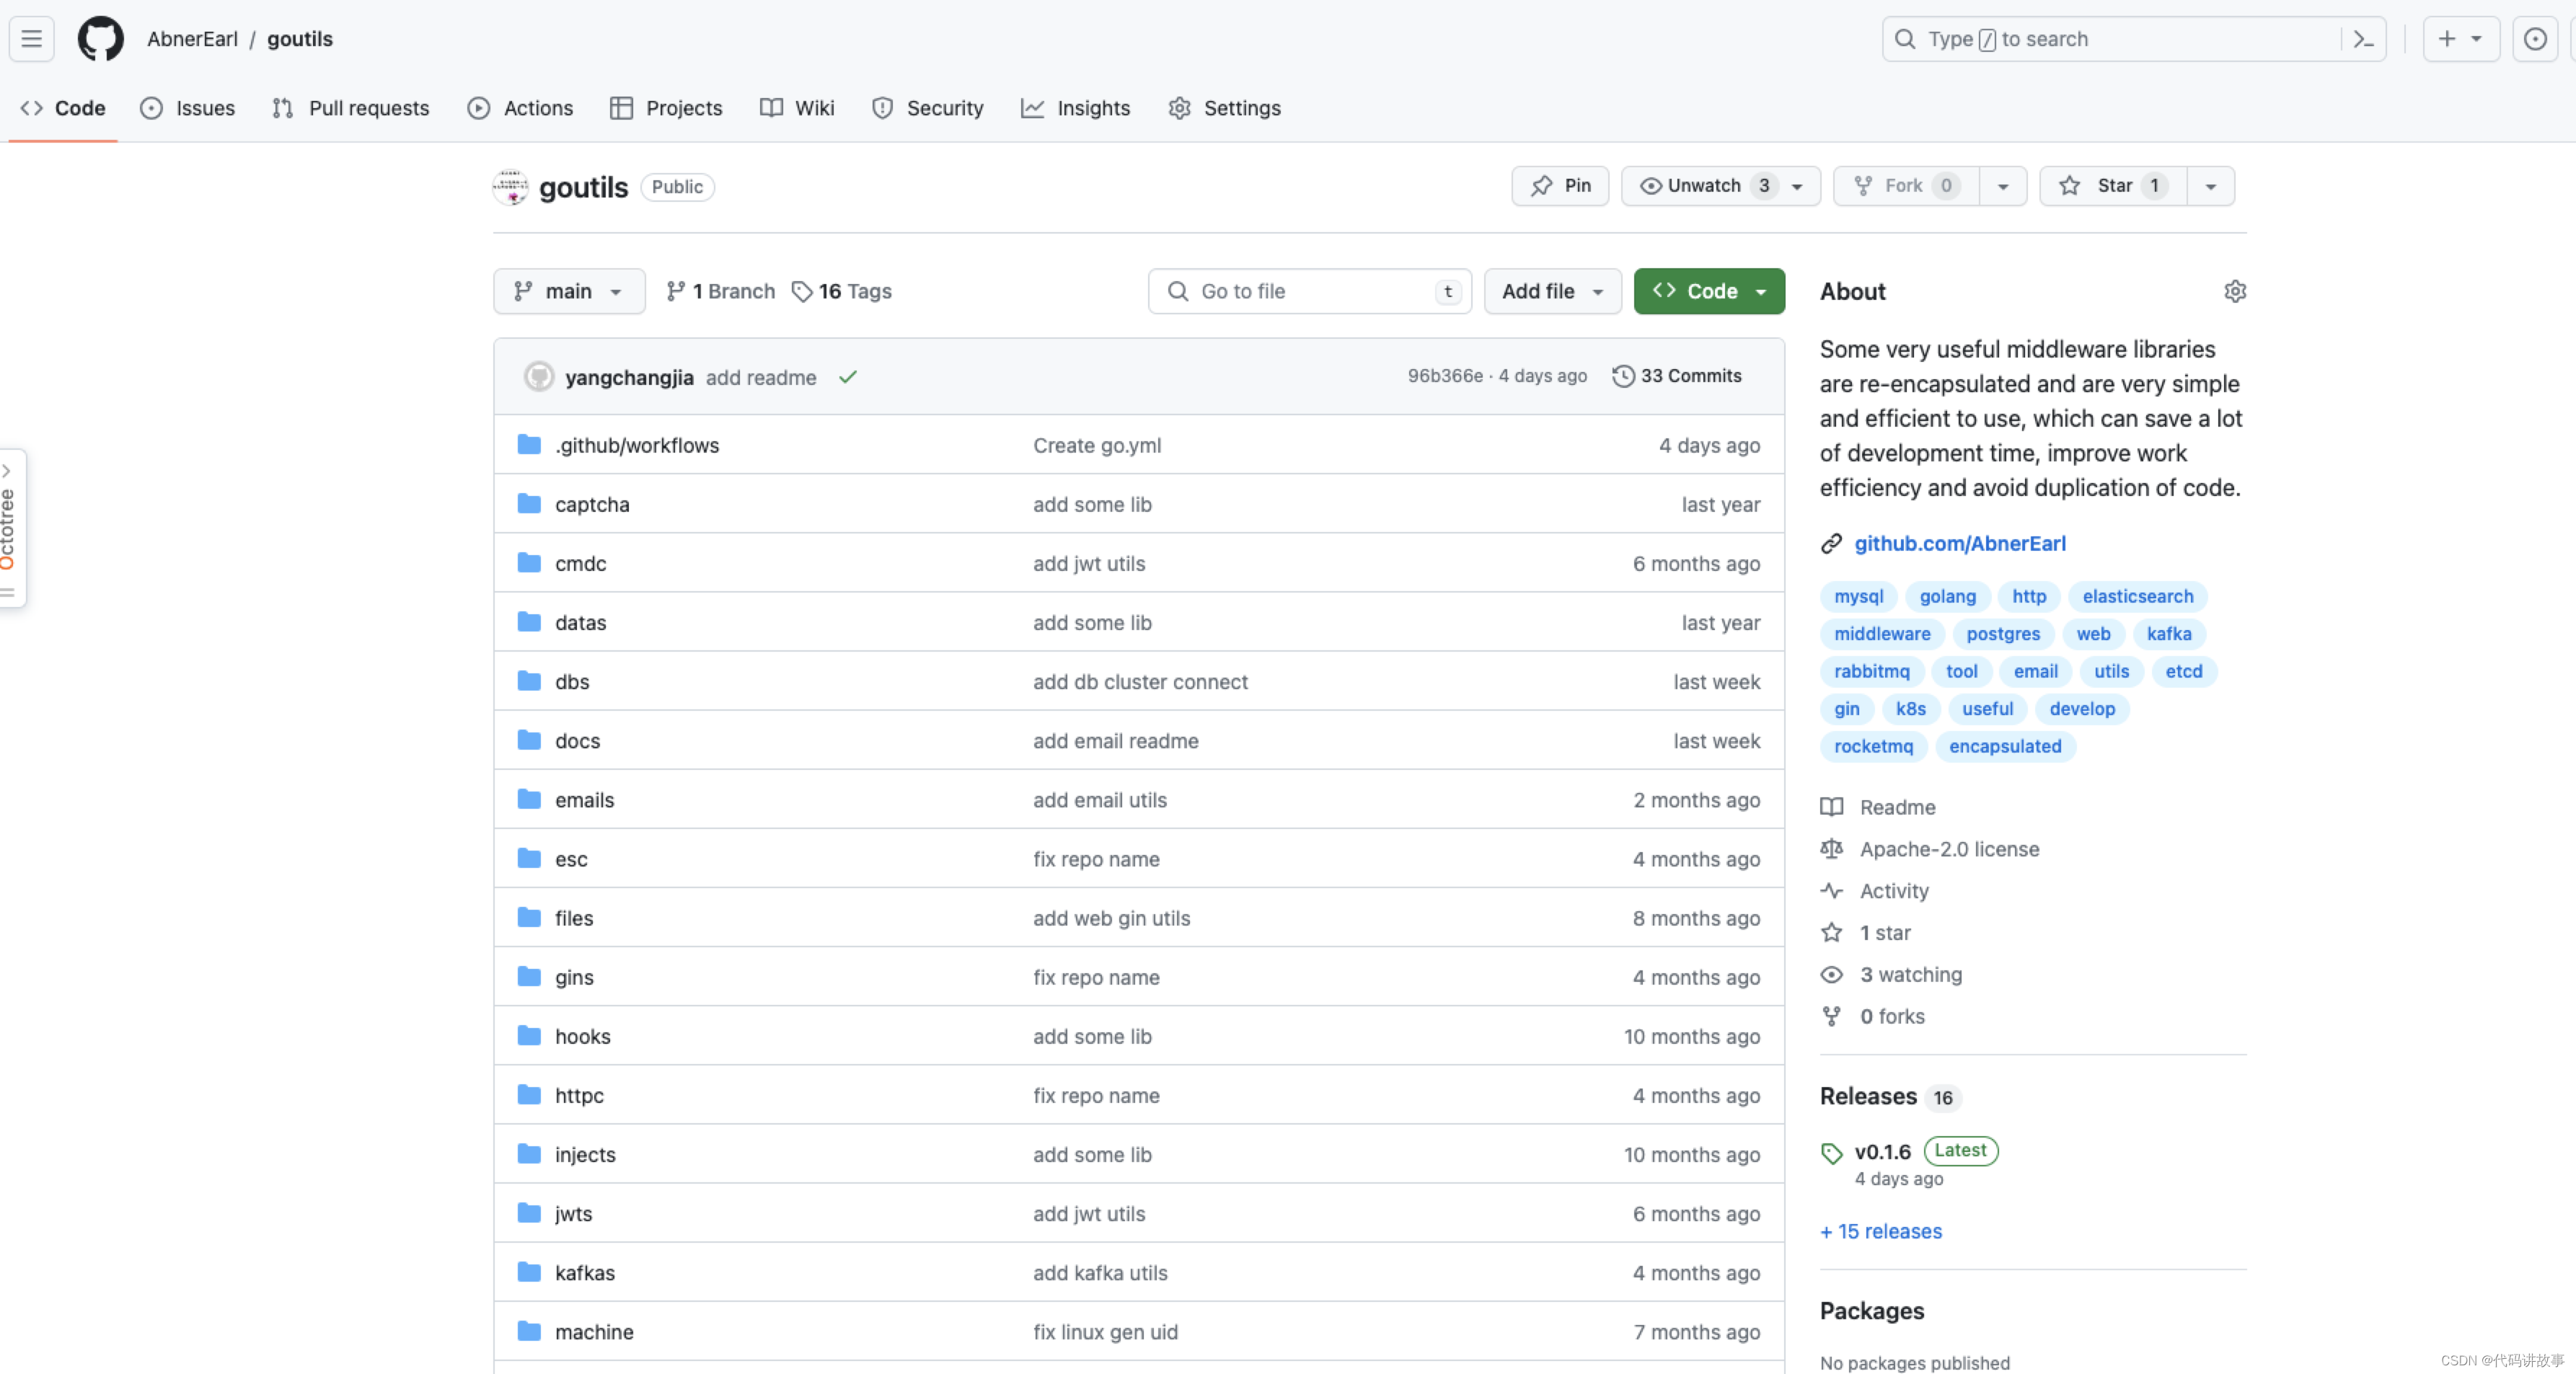This screenshot has height=1374, width=2576.
Task: Open the dbs folder
Action: (572, 681)
